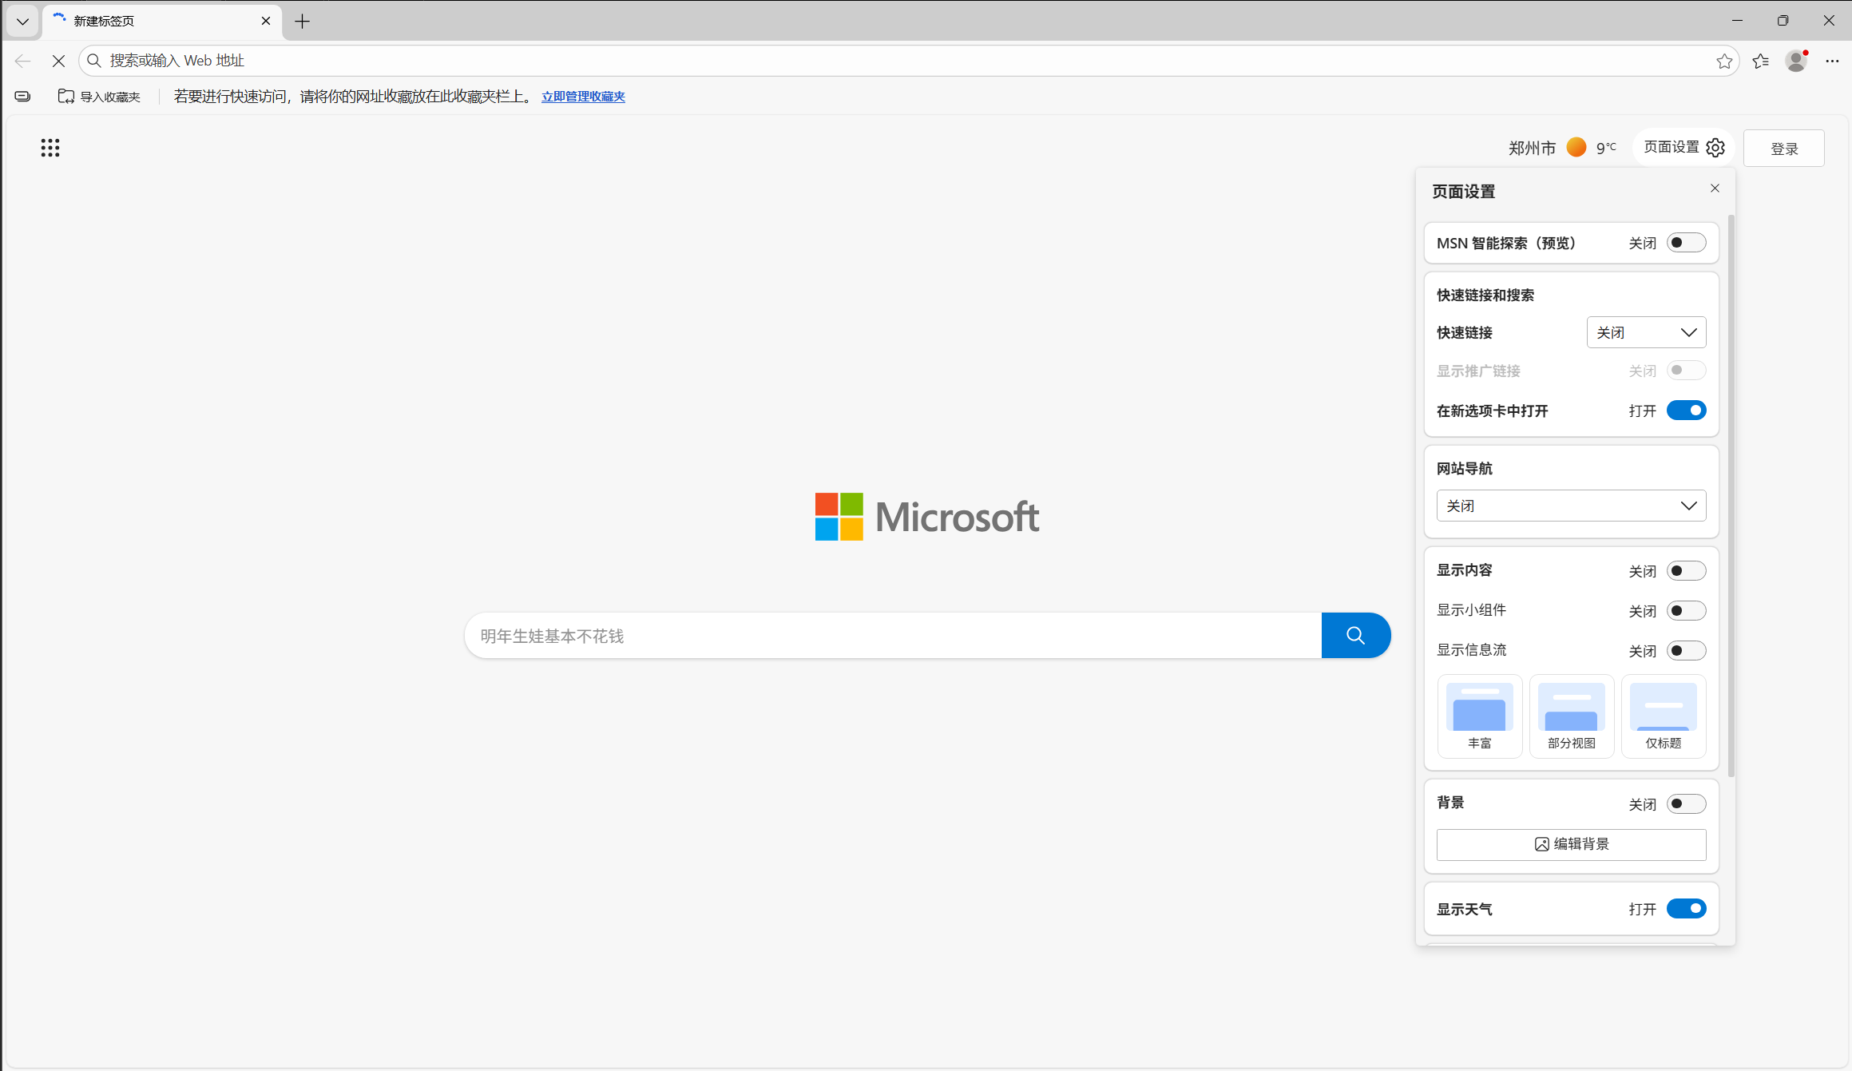
Task: Expand the site navigation dropdown
Action: tap(1571, 506)
